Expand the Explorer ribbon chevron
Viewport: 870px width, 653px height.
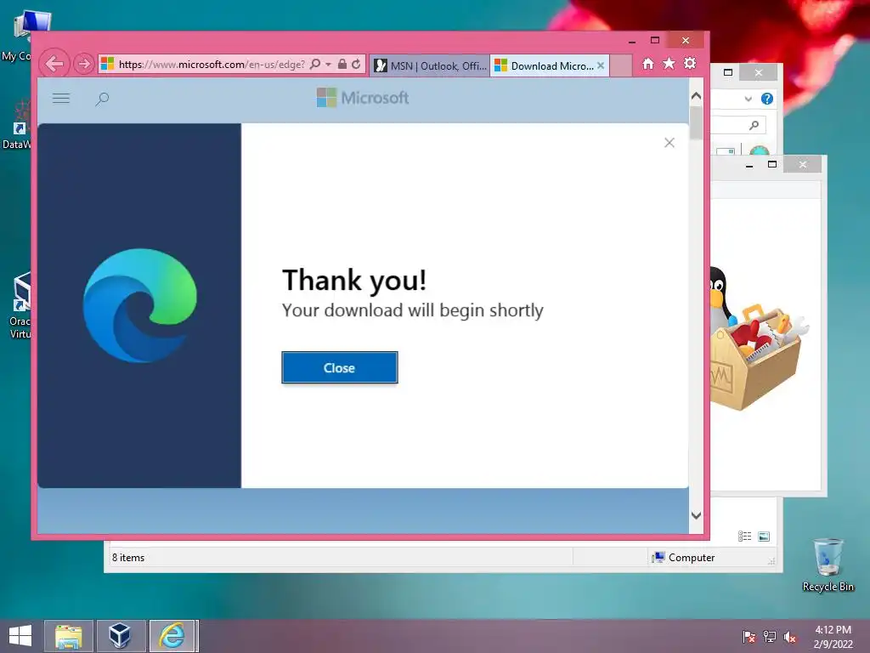point(748,99)
